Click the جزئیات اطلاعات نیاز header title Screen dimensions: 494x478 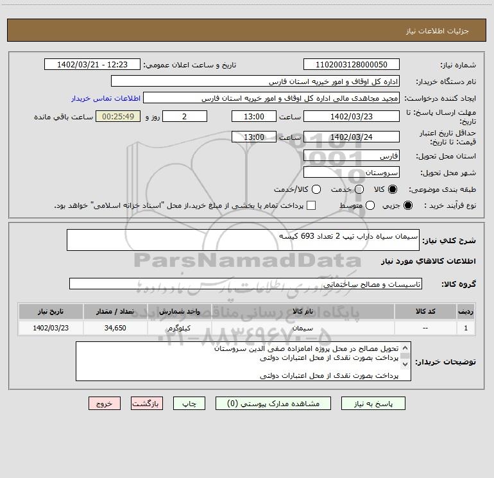click(437, 31)
